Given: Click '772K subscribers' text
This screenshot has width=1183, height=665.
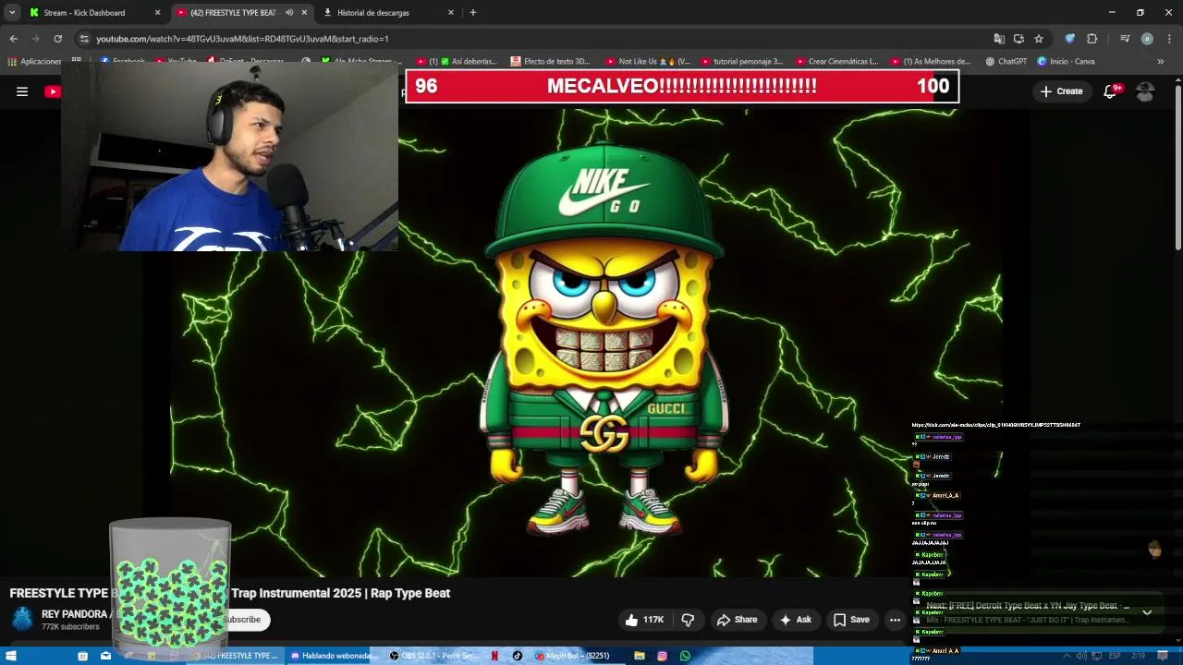Looking at the screenshot, I should pos(70,627).
